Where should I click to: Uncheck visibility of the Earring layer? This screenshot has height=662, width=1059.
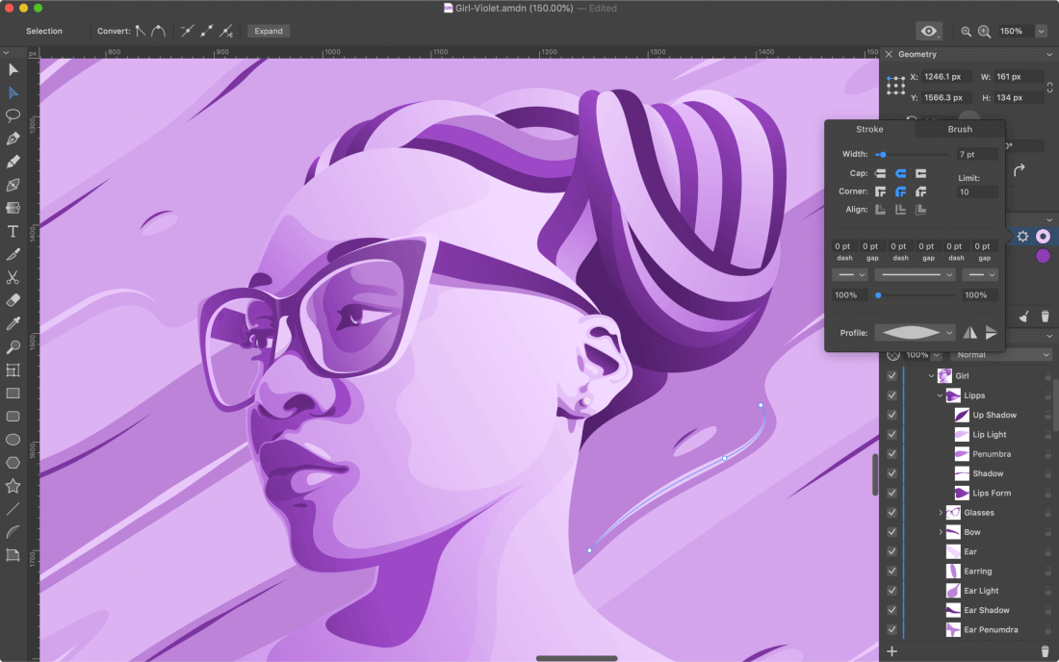point(892,572)
